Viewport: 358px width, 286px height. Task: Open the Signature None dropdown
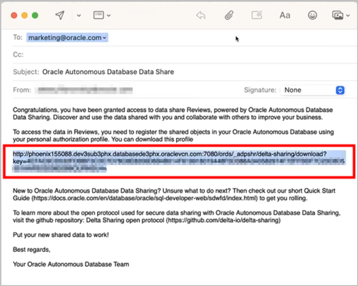click(312, 90)
